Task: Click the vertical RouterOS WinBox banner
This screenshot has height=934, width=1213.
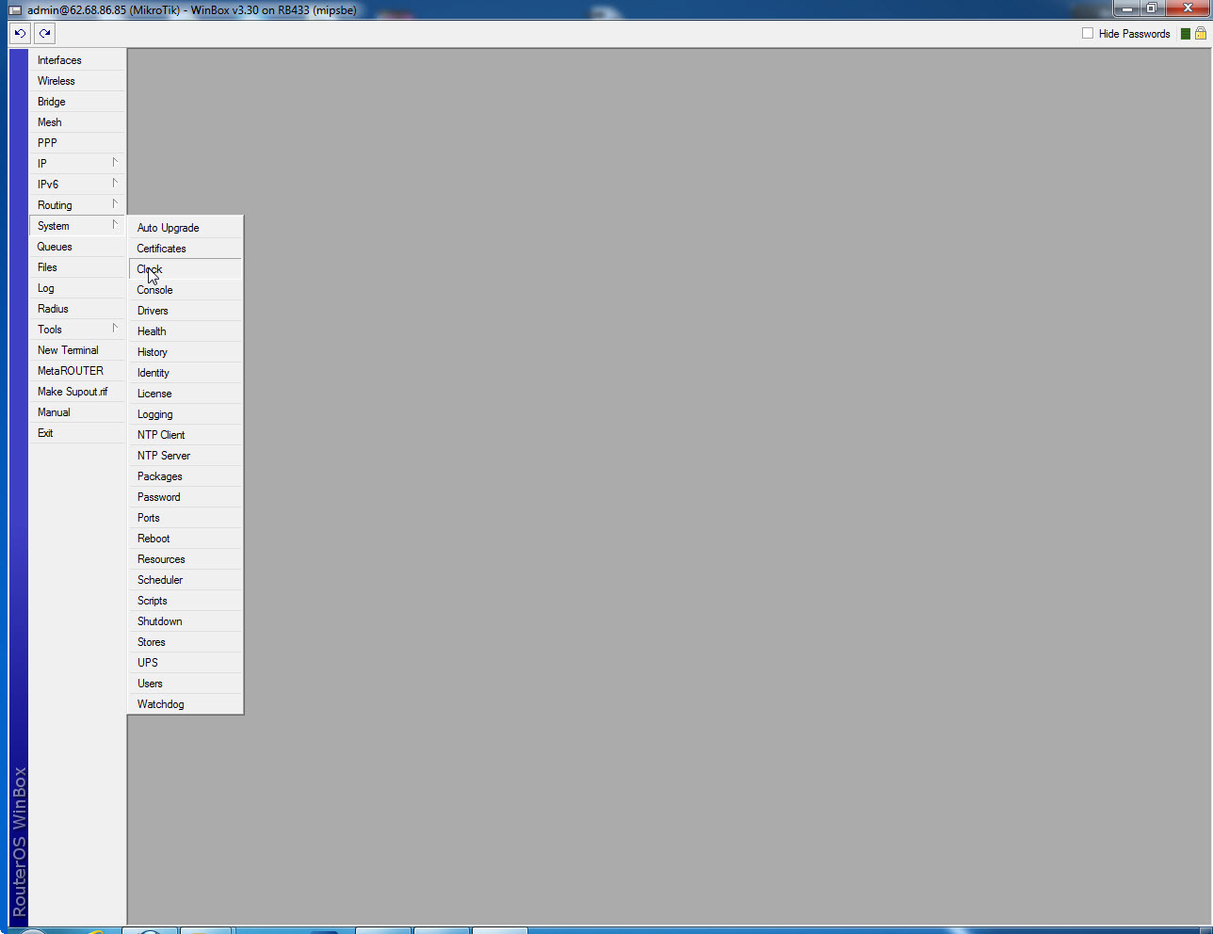Action: click(19, 841)
